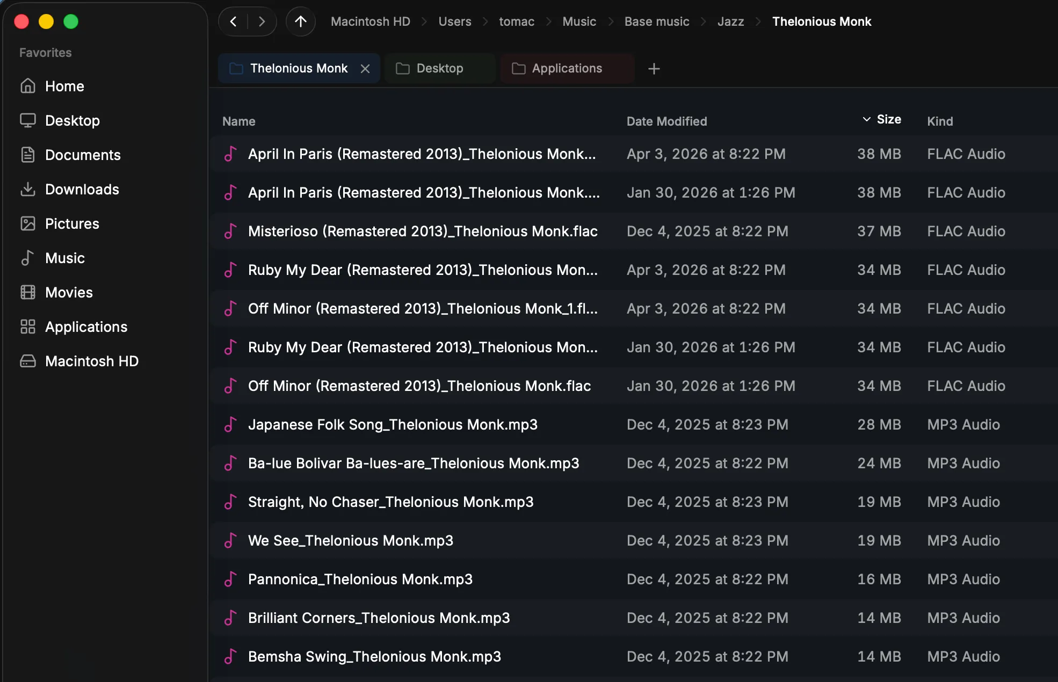Click the Applications grid icon in sidebar
The image size is (1058, 682).
pyautogui.click(x=28, y=327)
